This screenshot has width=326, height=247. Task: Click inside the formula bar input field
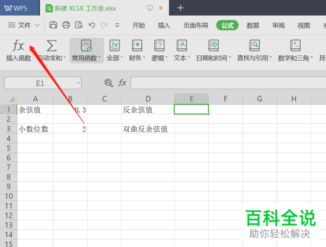[228, 83]
